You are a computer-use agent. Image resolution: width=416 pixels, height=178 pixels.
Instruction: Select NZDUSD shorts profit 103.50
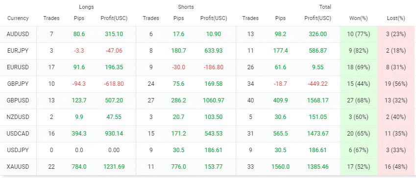coord(214,117)
